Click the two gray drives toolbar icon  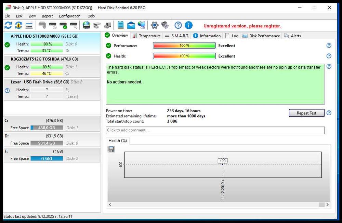pyautogui.click(x=97, y=25)
